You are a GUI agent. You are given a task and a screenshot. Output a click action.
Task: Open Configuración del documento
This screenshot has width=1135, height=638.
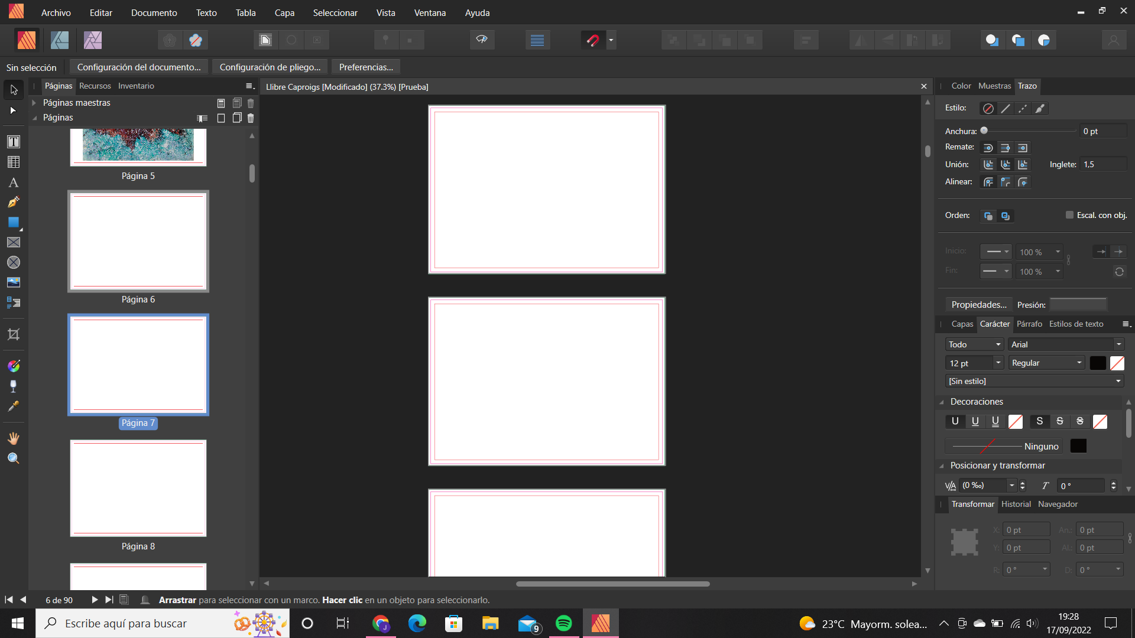(139, 67)
